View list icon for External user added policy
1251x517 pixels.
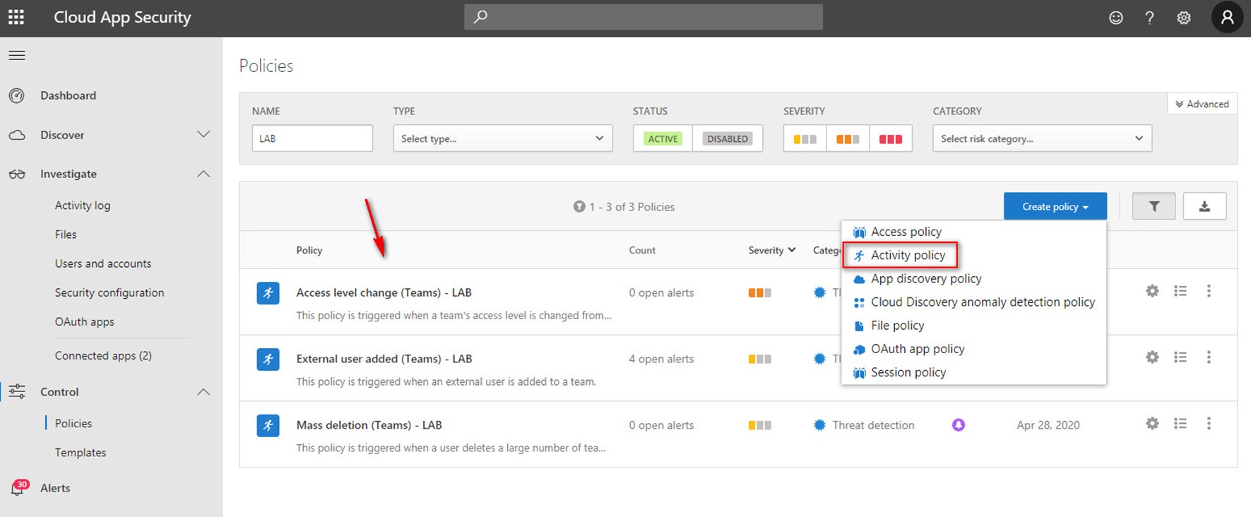point(1180,357)
